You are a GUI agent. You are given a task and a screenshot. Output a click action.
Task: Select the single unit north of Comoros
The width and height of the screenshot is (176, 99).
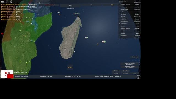click(x=58, y=12)
